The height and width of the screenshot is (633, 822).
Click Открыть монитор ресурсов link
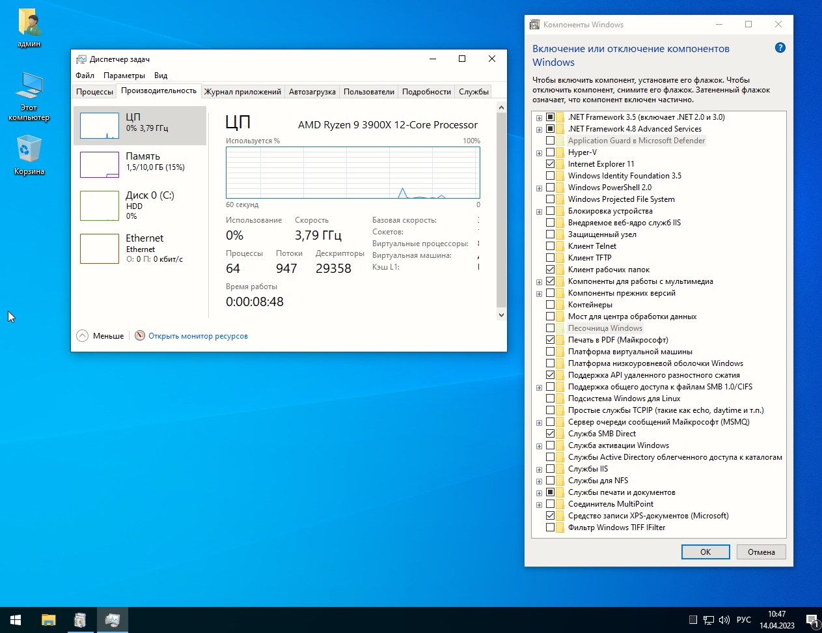point(198,336)
